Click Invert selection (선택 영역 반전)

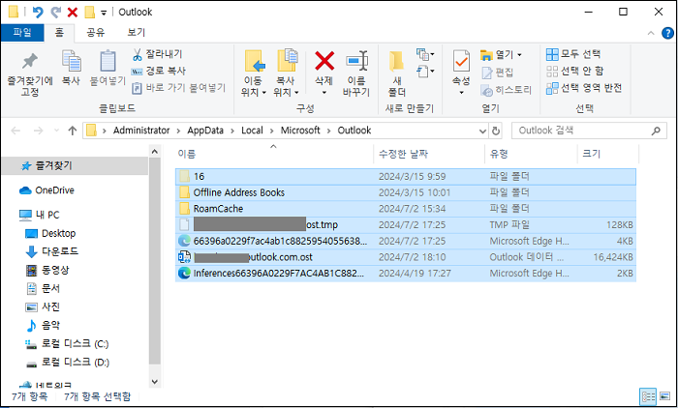click(584, 88)
